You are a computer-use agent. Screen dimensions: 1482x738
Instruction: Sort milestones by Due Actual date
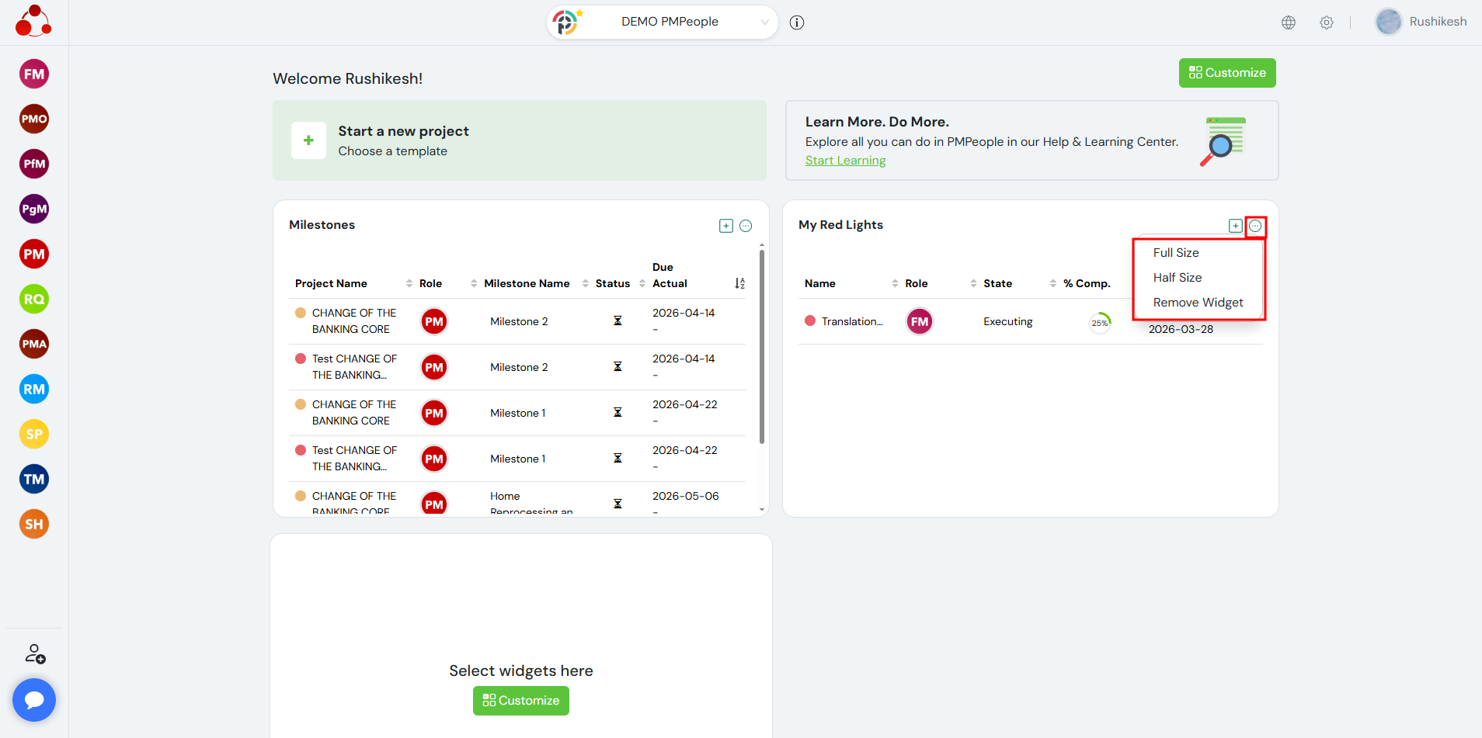coord(739,283)
